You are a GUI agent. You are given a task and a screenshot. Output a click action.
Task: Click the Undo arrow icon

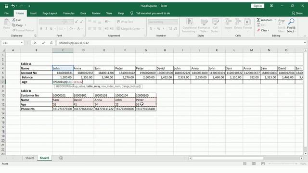click(13, 6)
